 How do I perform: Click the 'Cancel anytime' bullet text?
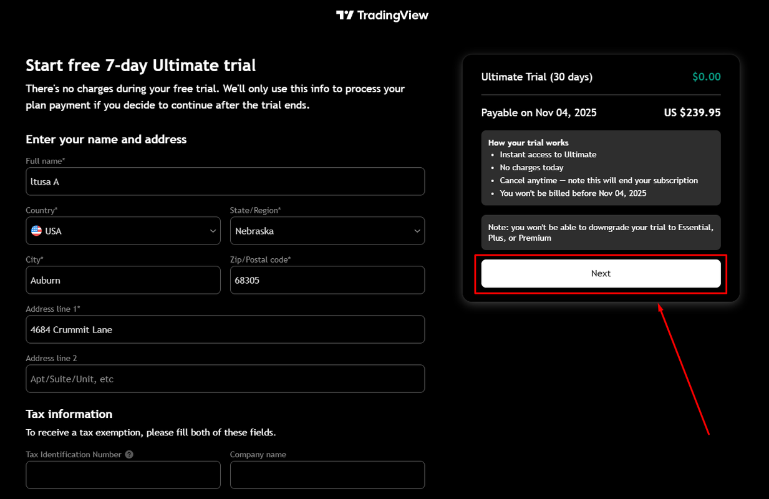599,180
